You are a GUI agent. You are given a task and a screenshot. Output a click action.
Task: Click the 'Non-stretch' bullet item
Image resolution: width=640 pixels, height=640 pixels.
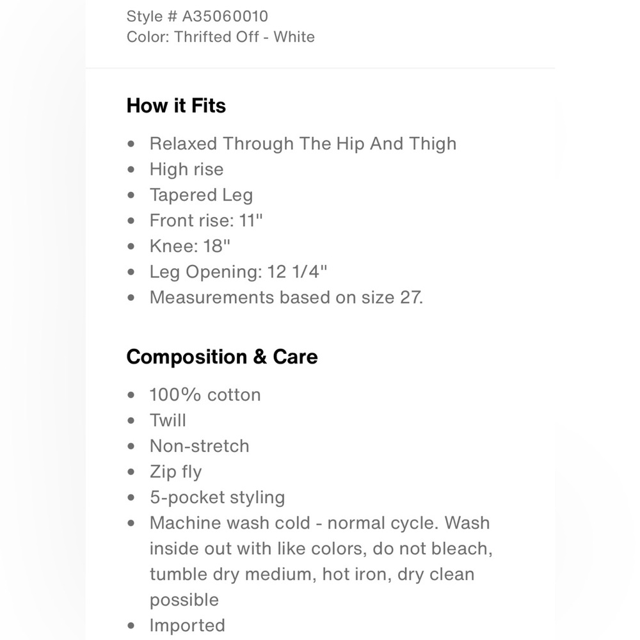(199, 446)
